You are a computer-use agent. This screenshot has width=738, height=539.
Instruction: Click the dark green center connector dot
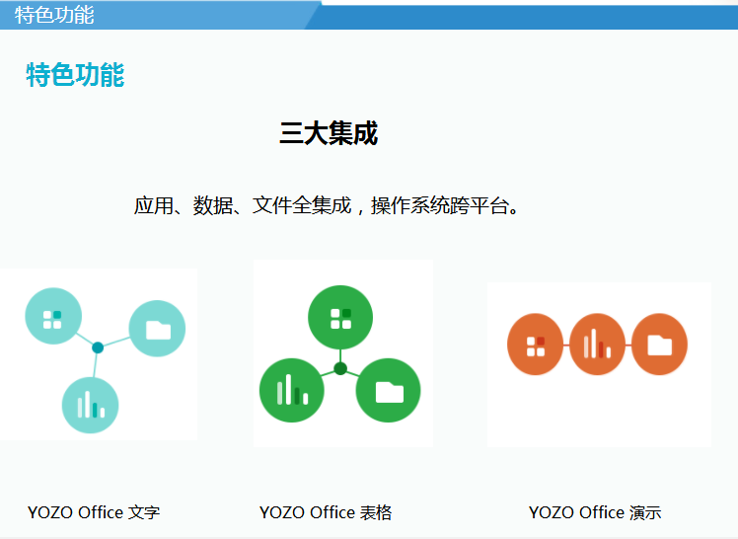(340, 368)
